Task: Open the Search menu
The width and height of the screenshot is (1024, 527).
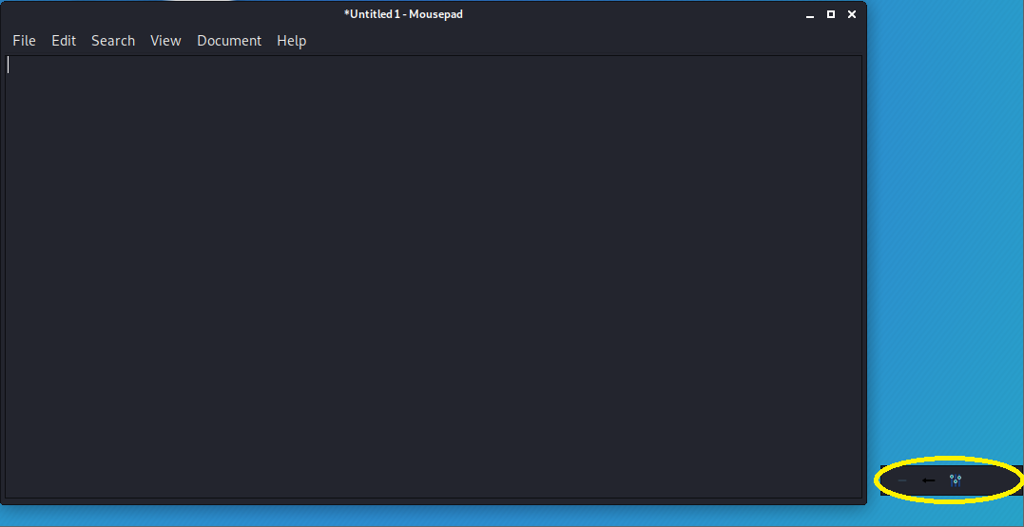Action: pyautogui.click(x=113, y=41)
